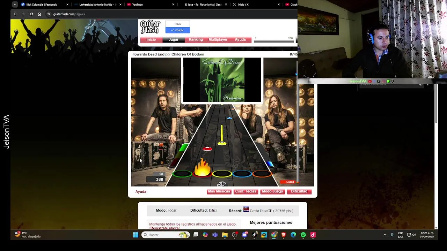Open the pink TikTok Studio icon
Image resolution: width=447 pixels, height=251 pixels.
pos(313,235)
